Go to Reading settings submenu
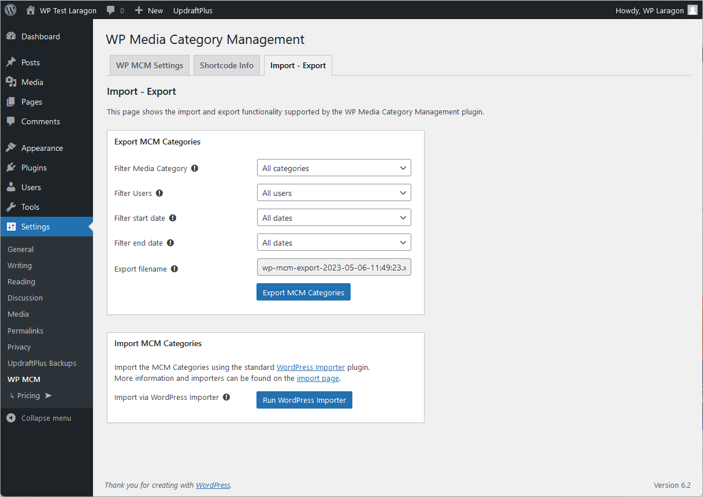The width and height of the screenshot is (703, 497). (21, 281)
